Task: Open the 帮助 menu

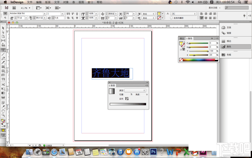Action: [100, 2]
